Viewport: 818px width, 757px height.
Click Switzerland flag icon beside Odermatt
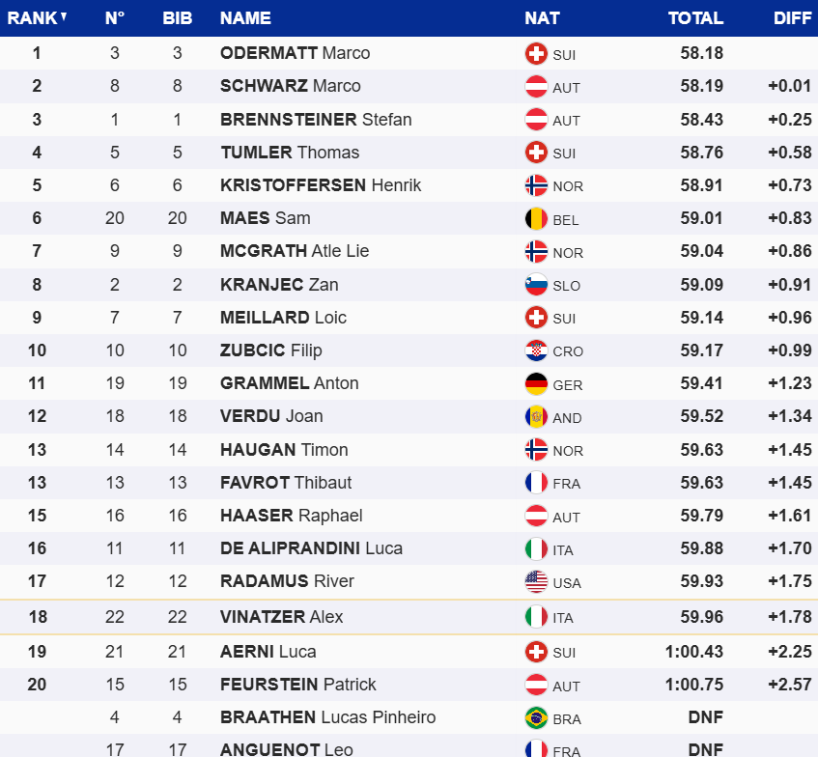[x=536, y=54]
